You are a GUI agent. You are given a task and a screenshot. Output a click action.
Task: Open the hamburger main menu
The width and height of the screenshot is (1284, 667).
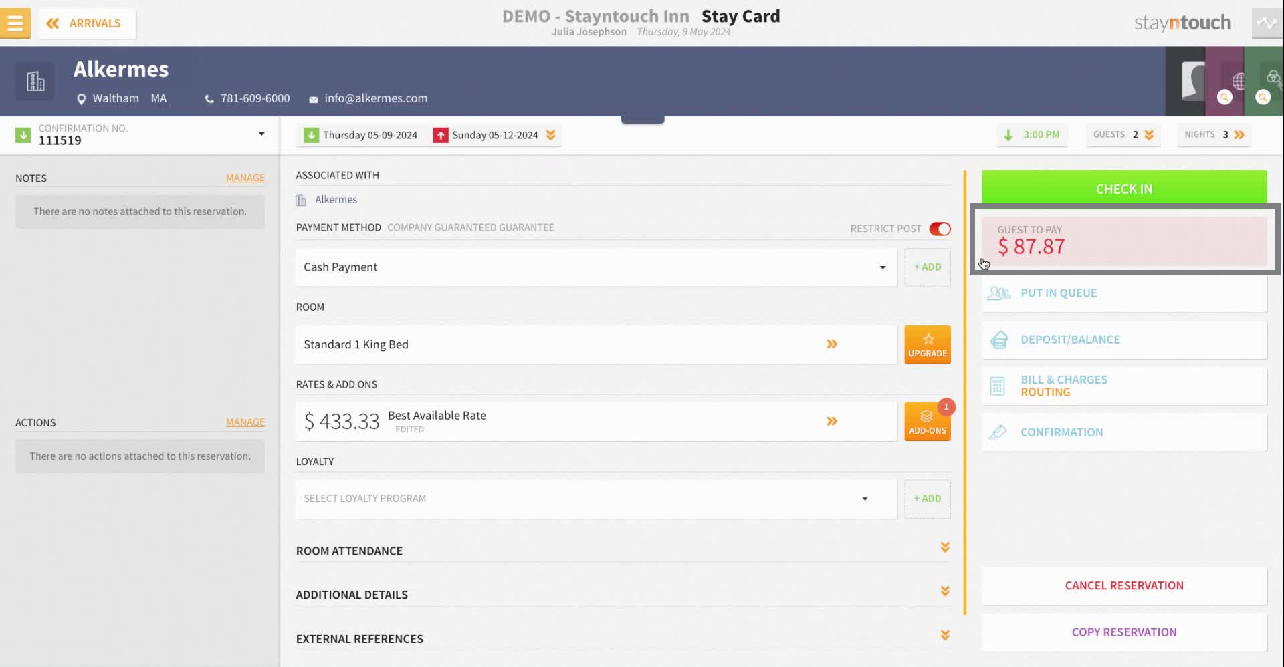pos(15,23)
